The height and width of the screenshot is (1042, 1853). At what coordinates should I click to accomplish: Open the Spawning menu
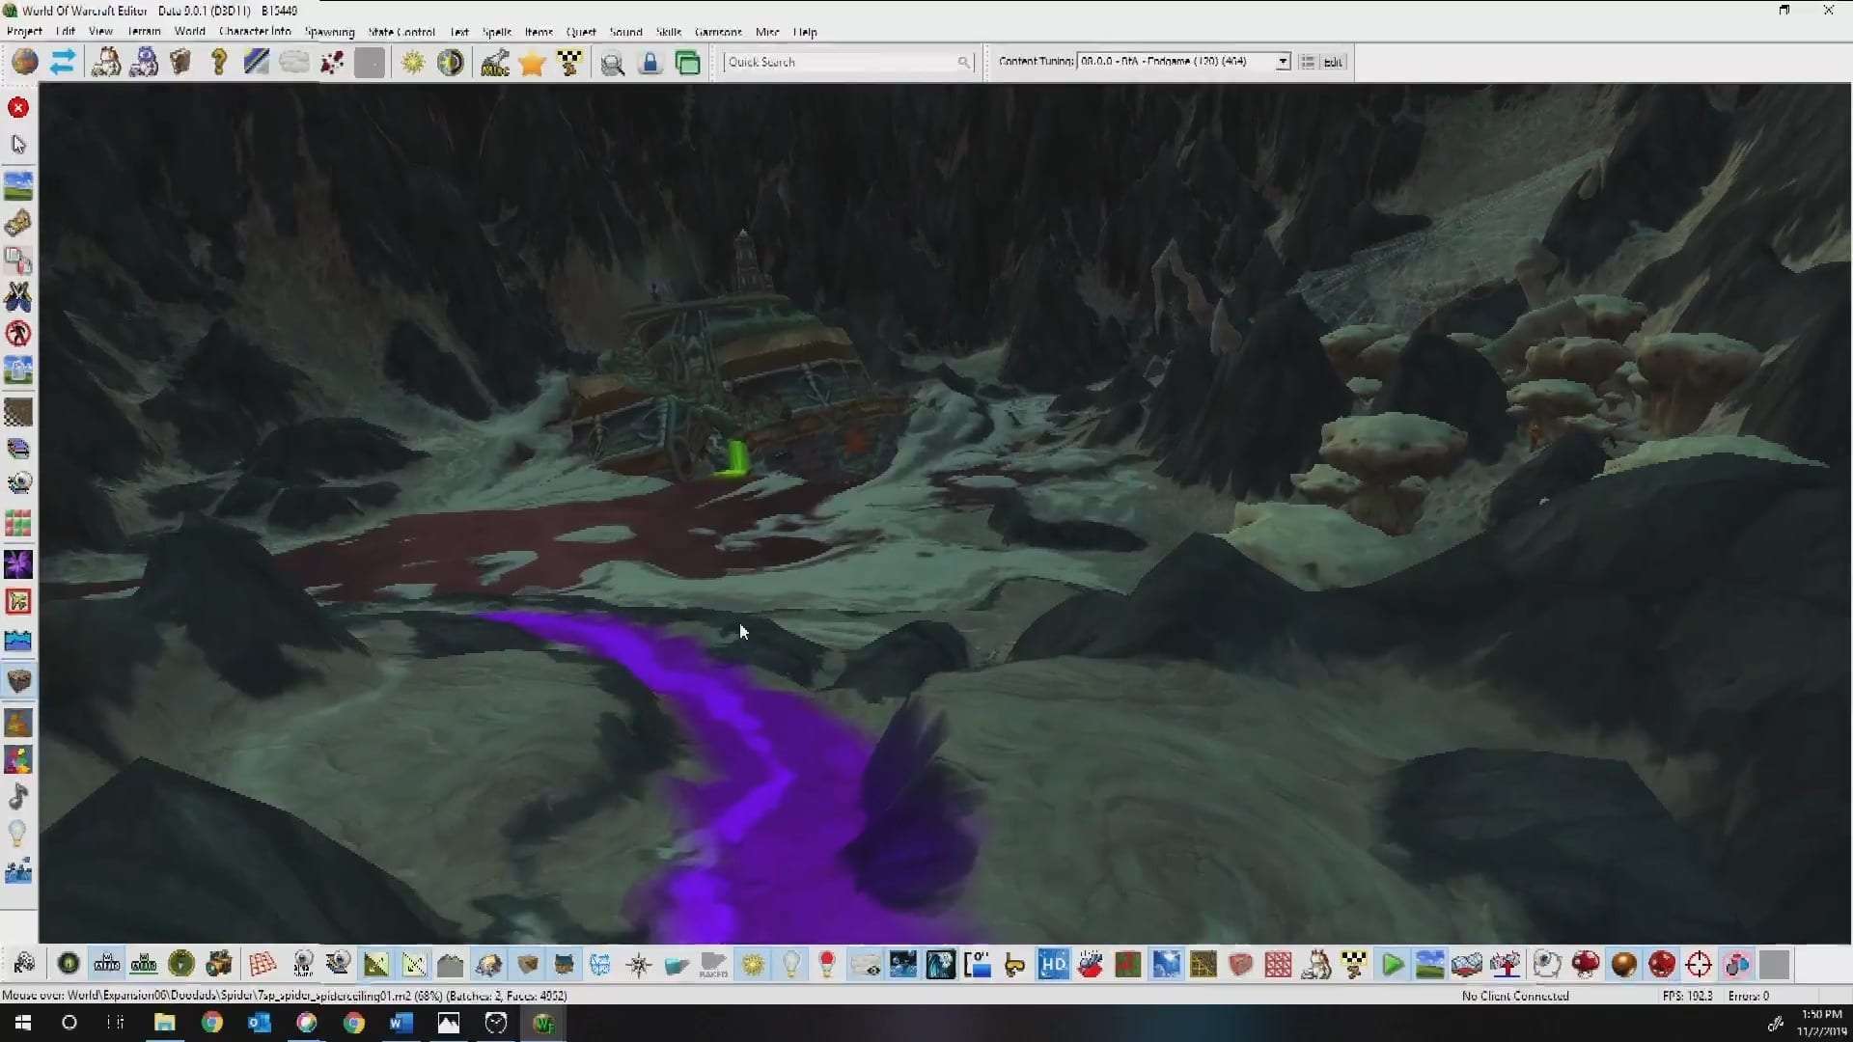[x=329, y=32]
